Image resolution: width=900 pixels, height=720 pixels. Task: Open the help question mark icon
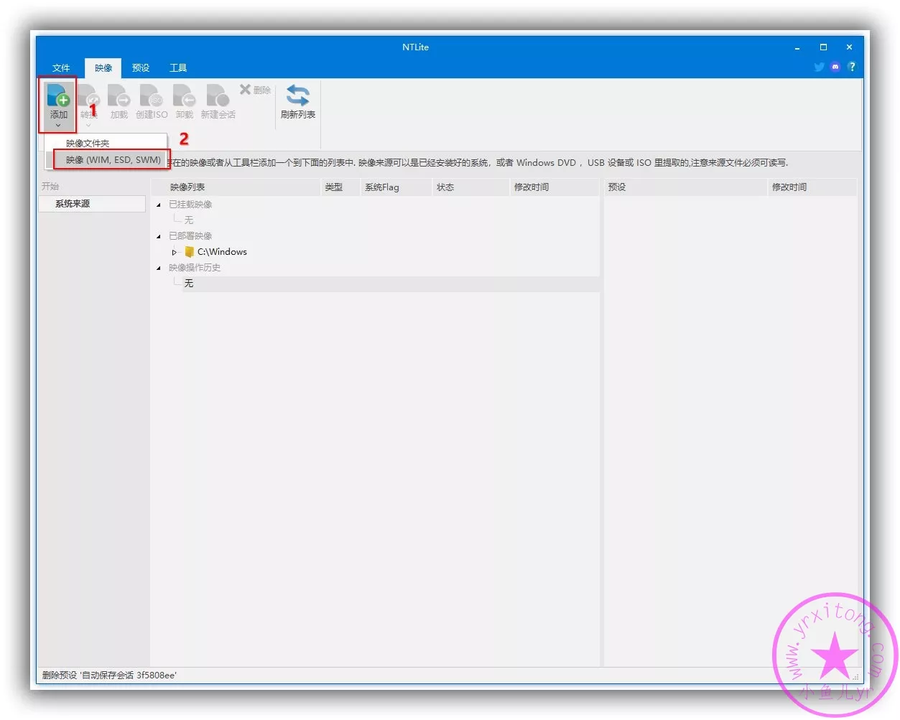click(852, 67)
